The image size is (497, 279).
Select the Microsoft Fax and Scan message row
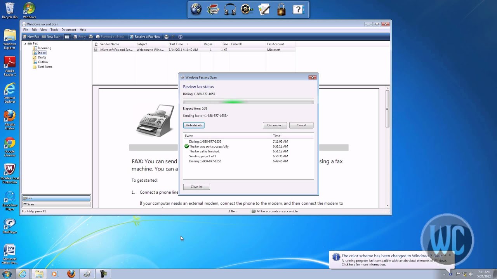[194, 50]
